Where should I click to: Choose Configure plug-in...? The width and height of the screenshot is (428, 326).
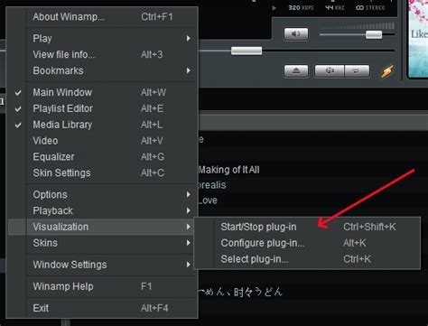pos(307,243)
